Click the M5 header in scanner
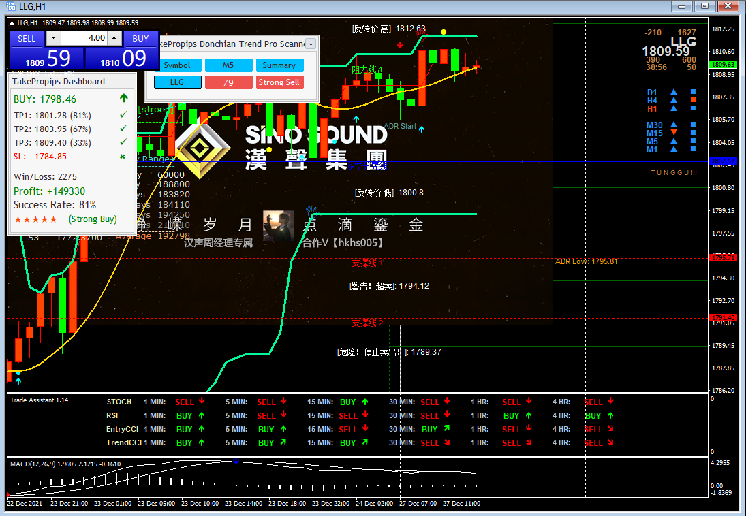746x516 pixels. click(228, 65)
